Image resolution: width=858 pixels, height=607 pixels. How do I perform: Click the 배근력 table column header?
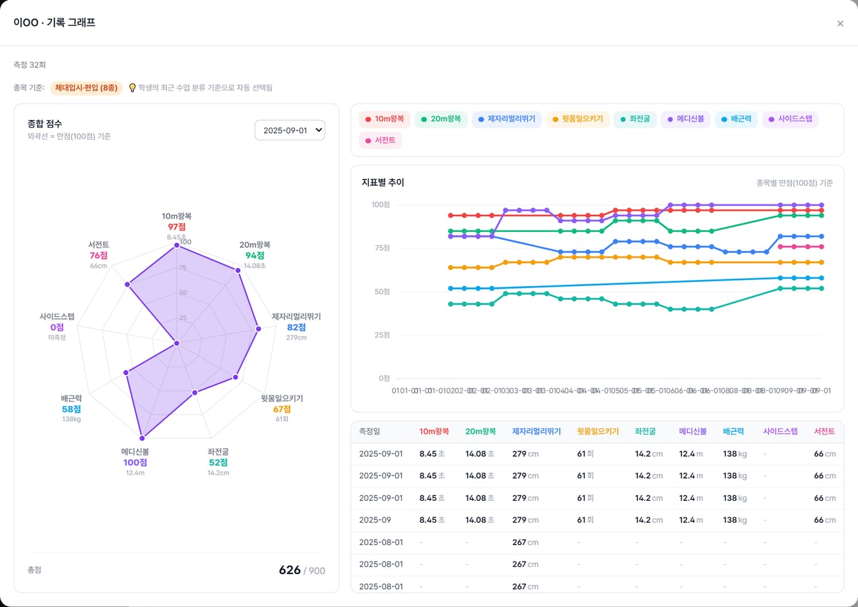tap(733, 432)
